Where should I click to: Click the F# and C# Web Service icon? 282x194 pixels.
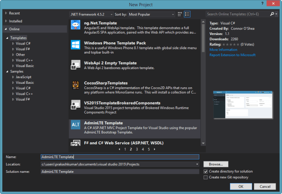pyautogui.click(x=75, y=143)
